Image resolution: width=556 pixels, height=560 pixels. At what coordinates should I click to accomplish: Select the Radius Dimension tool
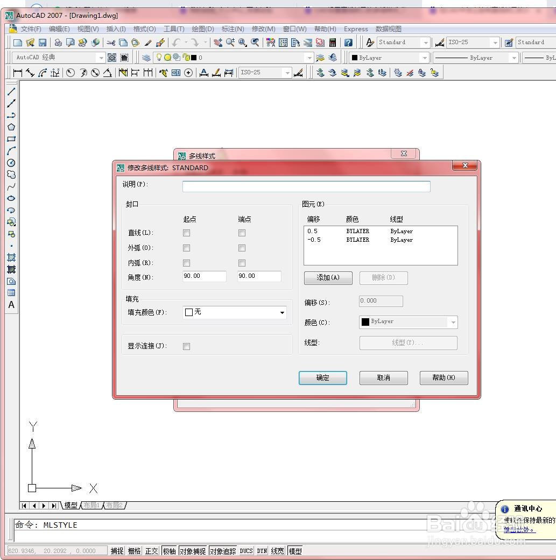tap(71, 73)
